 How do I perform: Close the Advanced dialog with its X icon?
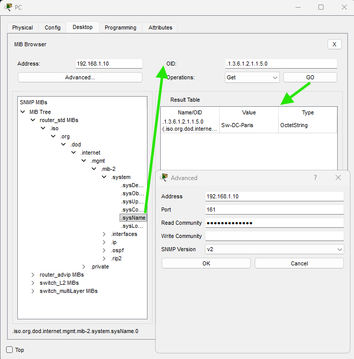338,177
